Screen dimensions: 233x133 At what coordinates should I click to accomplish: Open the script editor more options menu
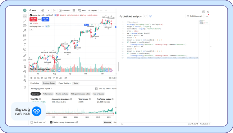coord(207,16)
